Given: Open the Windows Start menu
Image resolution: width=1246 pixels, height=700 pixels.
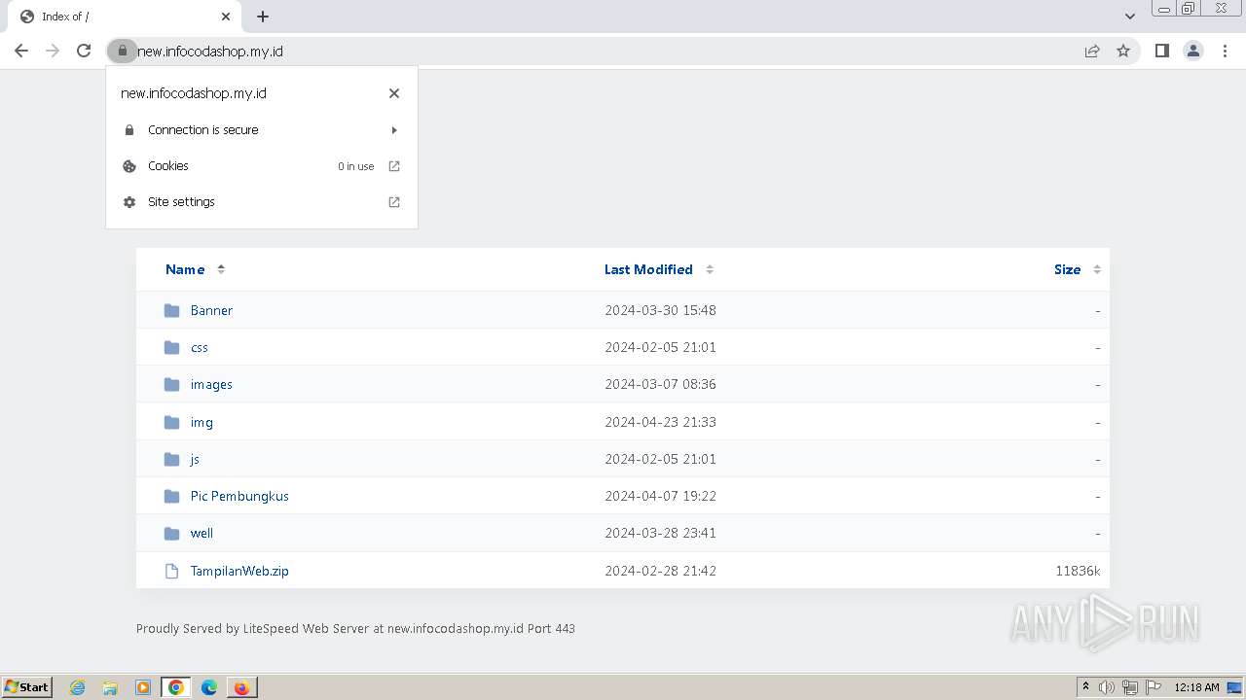Looking at the screenshot, I should click(27, 687).
